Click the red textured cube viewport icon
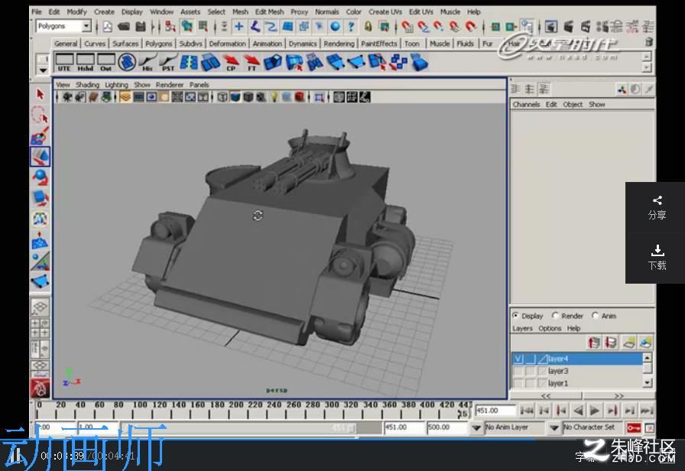The width and height of the screenshot is (685, 471). [300, 97]
